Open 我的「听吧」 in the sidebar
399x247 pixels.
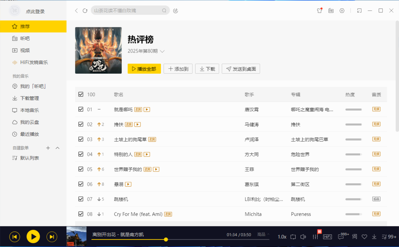[x=33, y=86]
